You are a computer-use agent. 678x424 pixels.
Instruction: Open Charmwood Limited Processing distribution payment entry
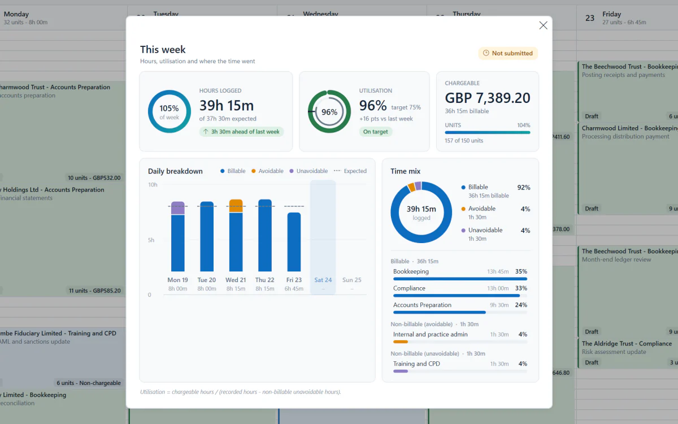pos(628,168)
